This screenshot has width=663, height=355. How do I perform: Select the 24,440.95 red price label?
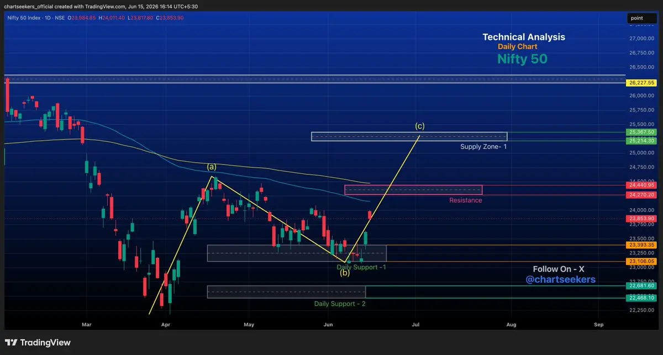coord(641,186)
